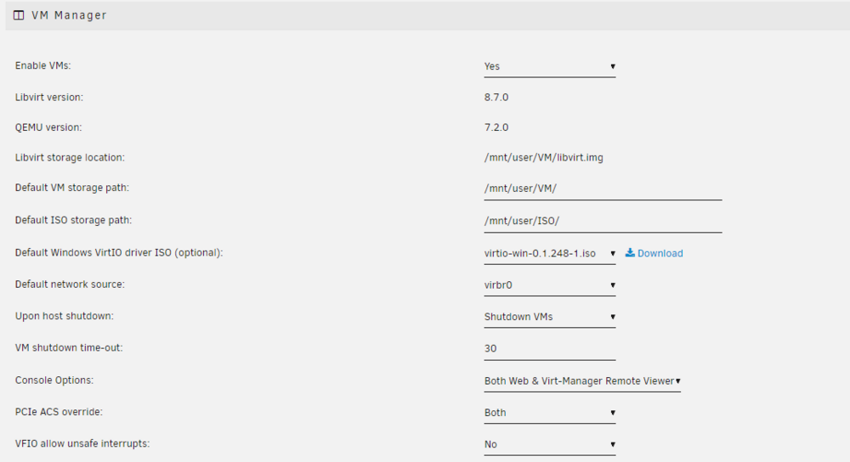Click the PCIe ACS override label
Screen dimensions: 850x462
pyautogui.click(x=59, y=412)
